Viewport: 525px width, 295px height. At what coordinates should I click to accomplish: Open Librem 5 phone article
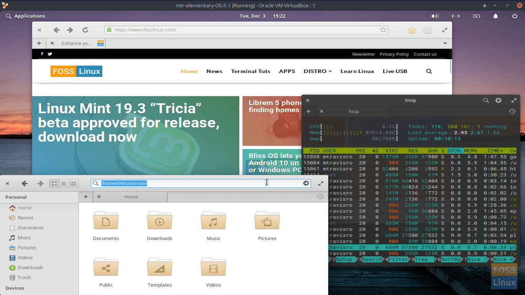275,106
